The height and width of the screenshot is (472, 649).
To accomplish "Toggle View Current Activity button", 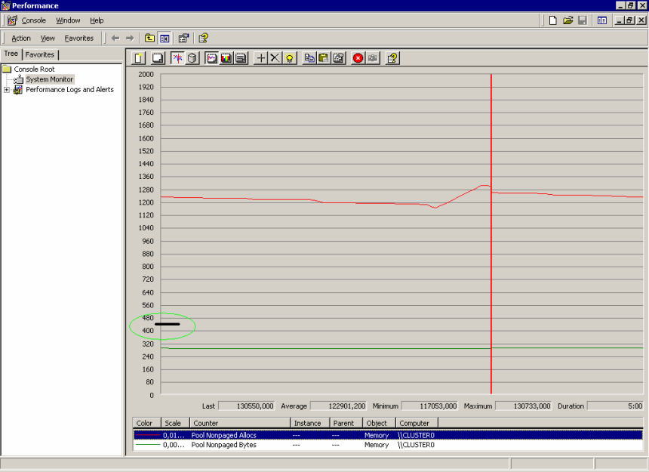I will (x=177, y=58).
